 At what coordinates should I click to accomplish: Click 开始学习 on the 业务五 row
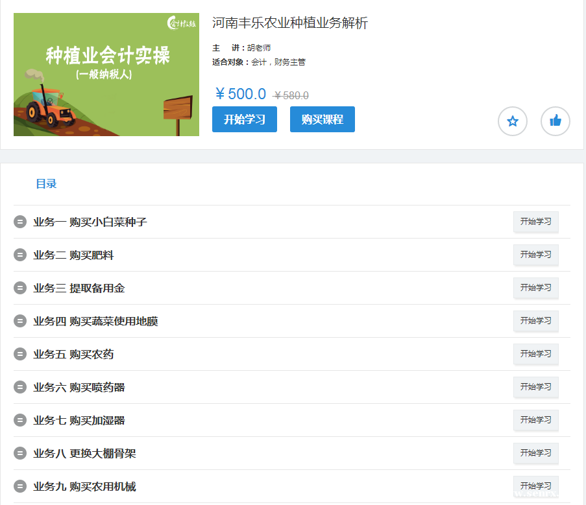click(x=535, y=354)
